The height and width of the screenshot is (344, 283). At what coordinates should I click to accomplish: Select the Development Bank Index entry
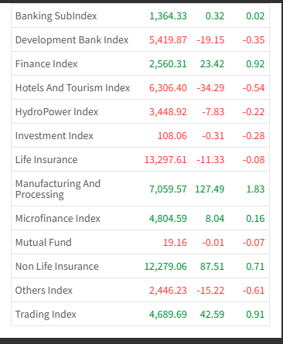coord(72,40)
